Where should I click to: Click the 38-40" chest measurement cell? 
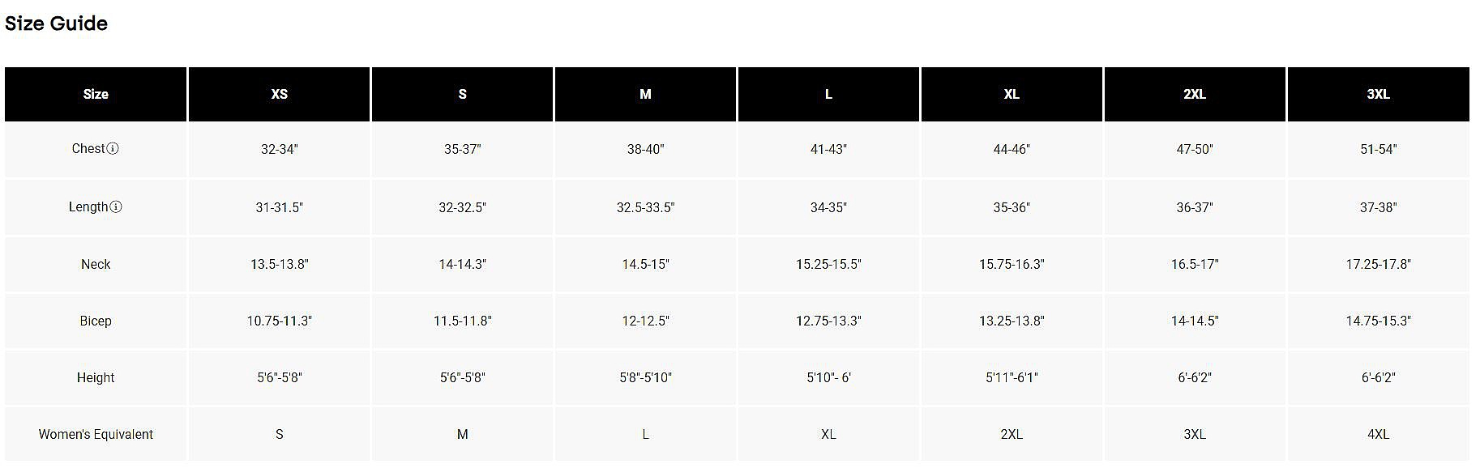point(645,150)
